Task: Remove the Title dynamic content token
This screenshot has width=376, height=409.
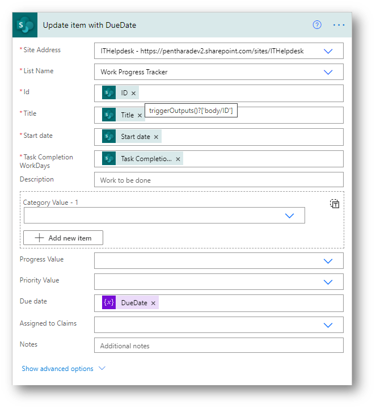Action: click(x=140, y=115)
